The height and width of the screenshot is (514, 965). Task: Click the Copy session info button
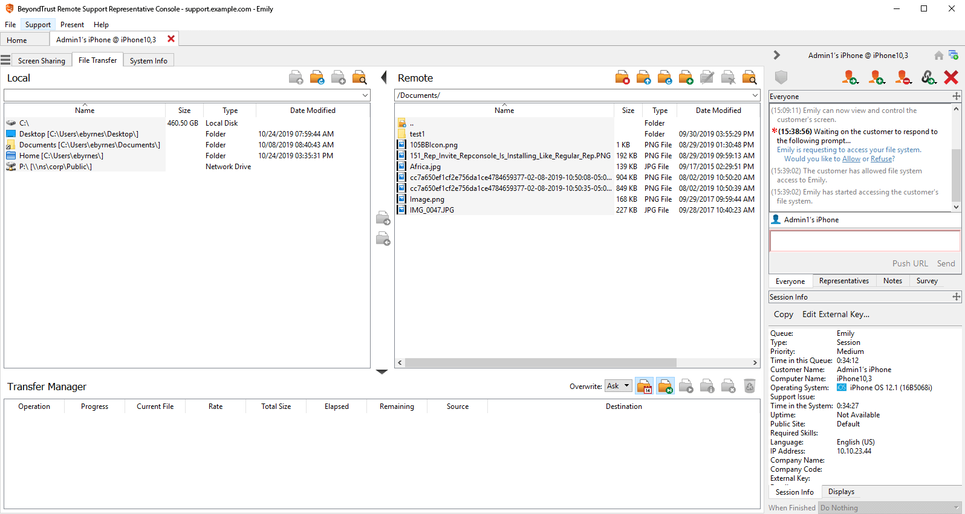point(783,314)
